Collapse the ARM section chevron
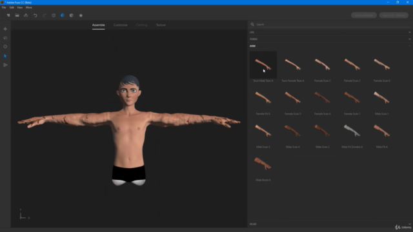Screen dimensions: 413x232 (410, 46)
